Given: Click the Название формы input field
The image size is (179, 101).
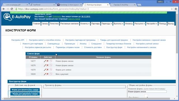Looking at the screenshot, I should pos(147,91).
